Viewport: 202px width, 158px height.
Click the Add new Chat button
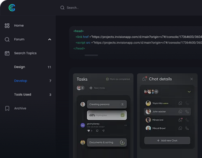click(167, 141)
